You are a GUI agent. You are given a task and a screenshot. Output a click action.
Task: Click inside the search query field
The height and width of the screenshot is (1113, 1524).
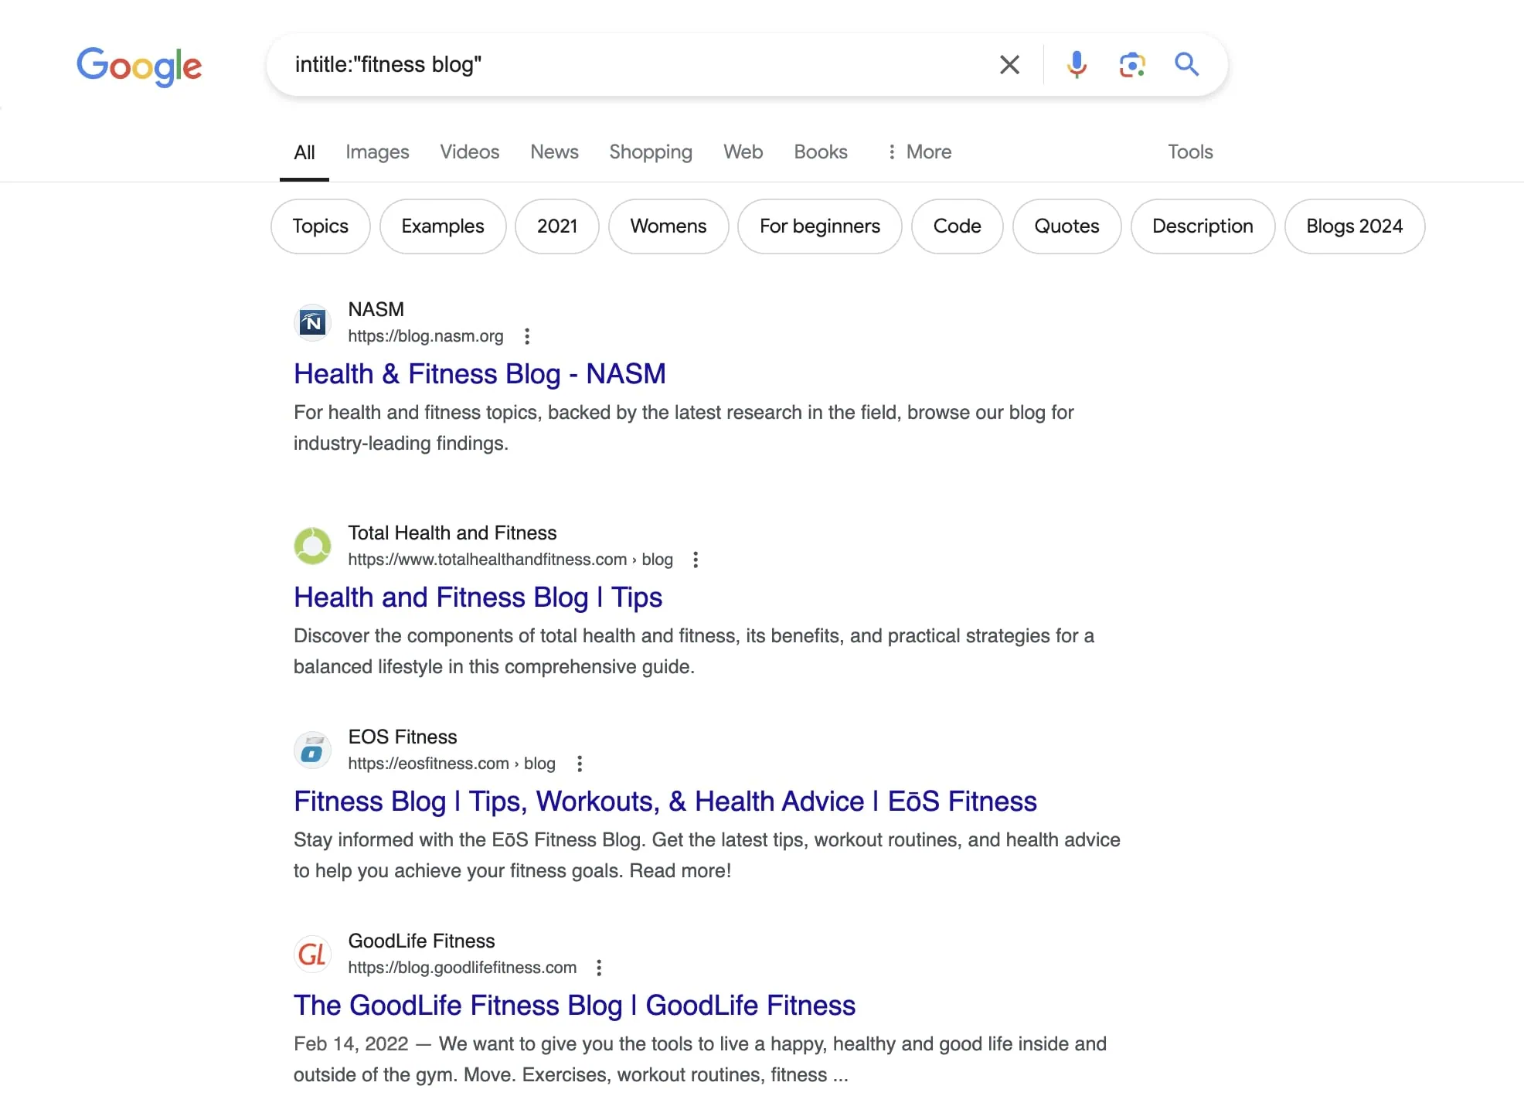(x=634, y=65)
